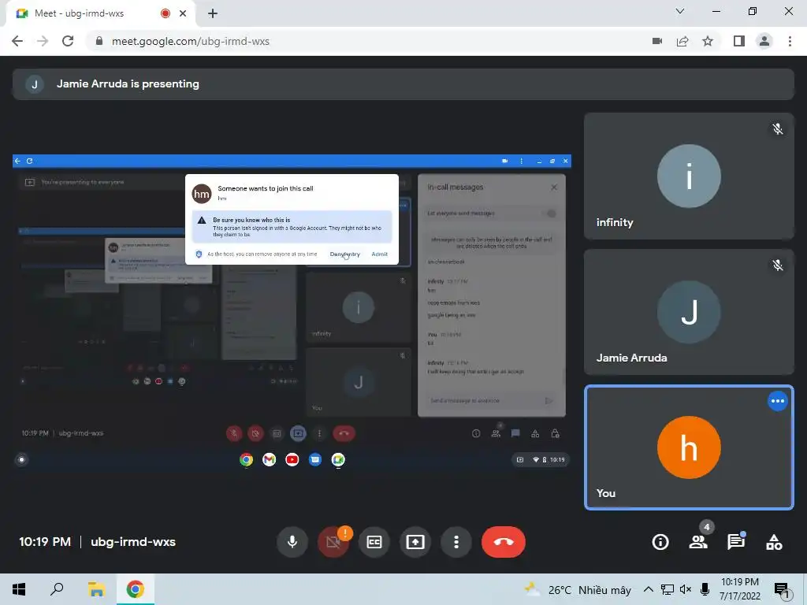Viewport: 807px width, 605px height.
Task: Click the camera permission icon in address bar
Action: click(x=657, y=41)
